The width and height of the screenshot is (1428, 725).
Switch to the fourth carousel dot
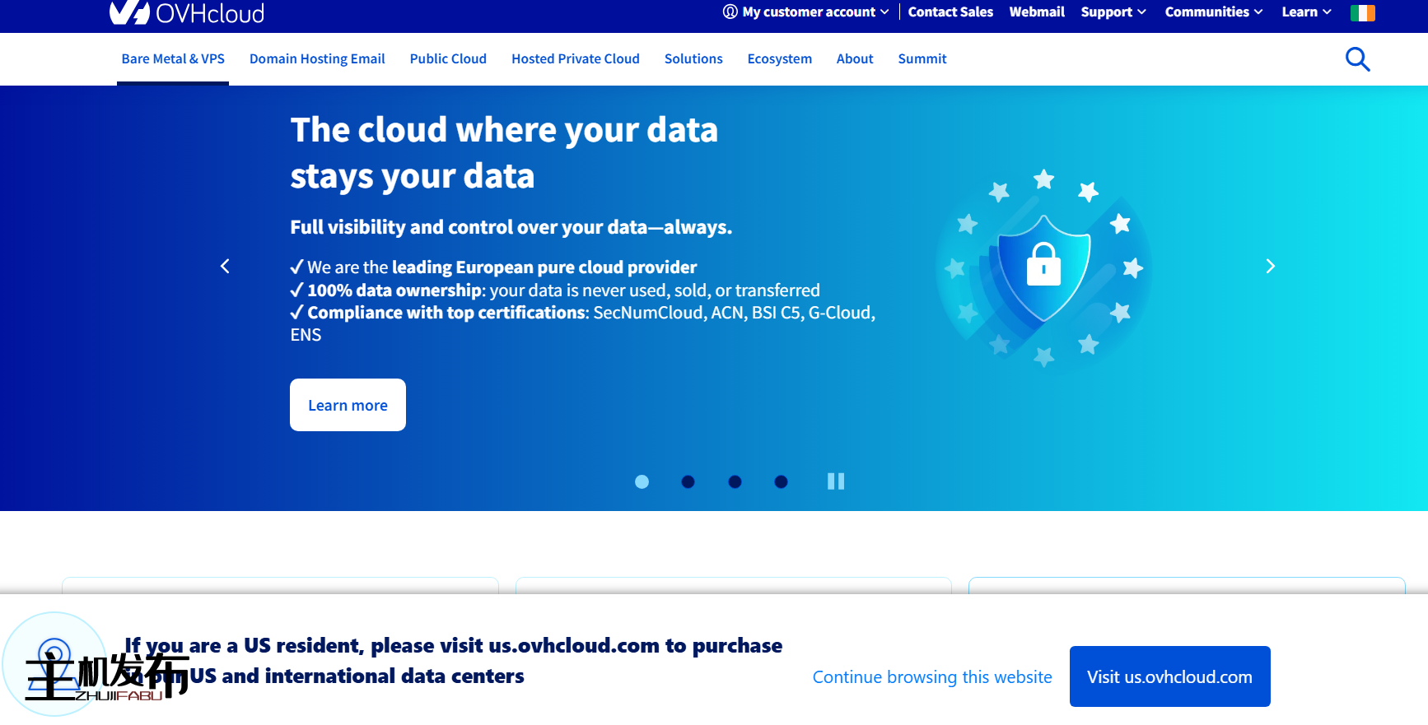pyautogui.click(x=782, y=481)
